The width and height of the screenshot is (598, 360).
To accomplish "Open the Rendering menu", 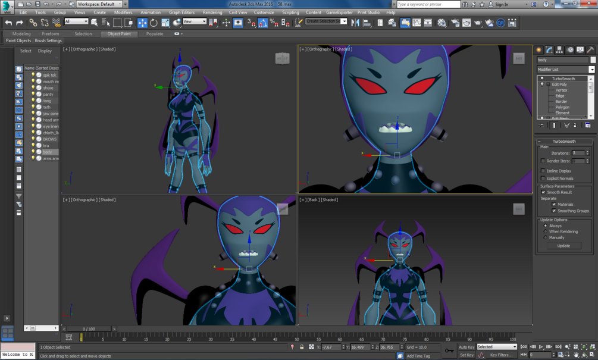I will pyautogui.click(x=212, y=12).
